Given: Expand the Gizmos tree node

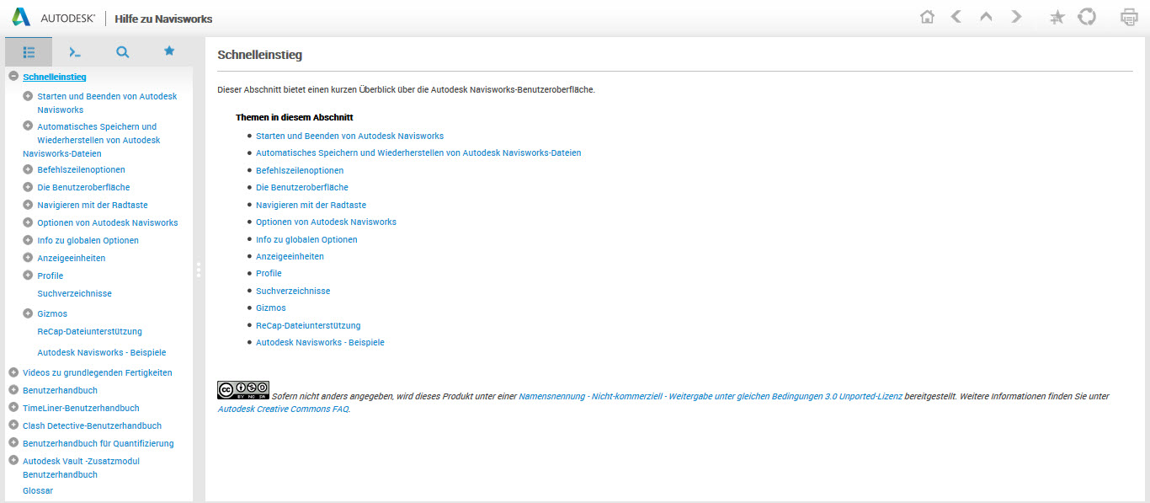Looking at the screenshot, I should tap(28, 313).
